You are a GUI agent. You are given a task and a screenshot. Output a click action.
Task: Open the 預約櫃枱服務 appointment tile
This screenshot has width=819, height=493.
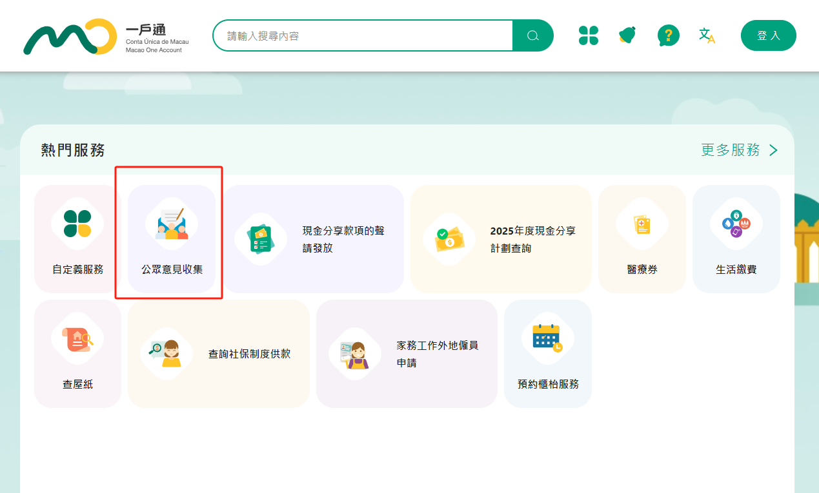[548, 354]
